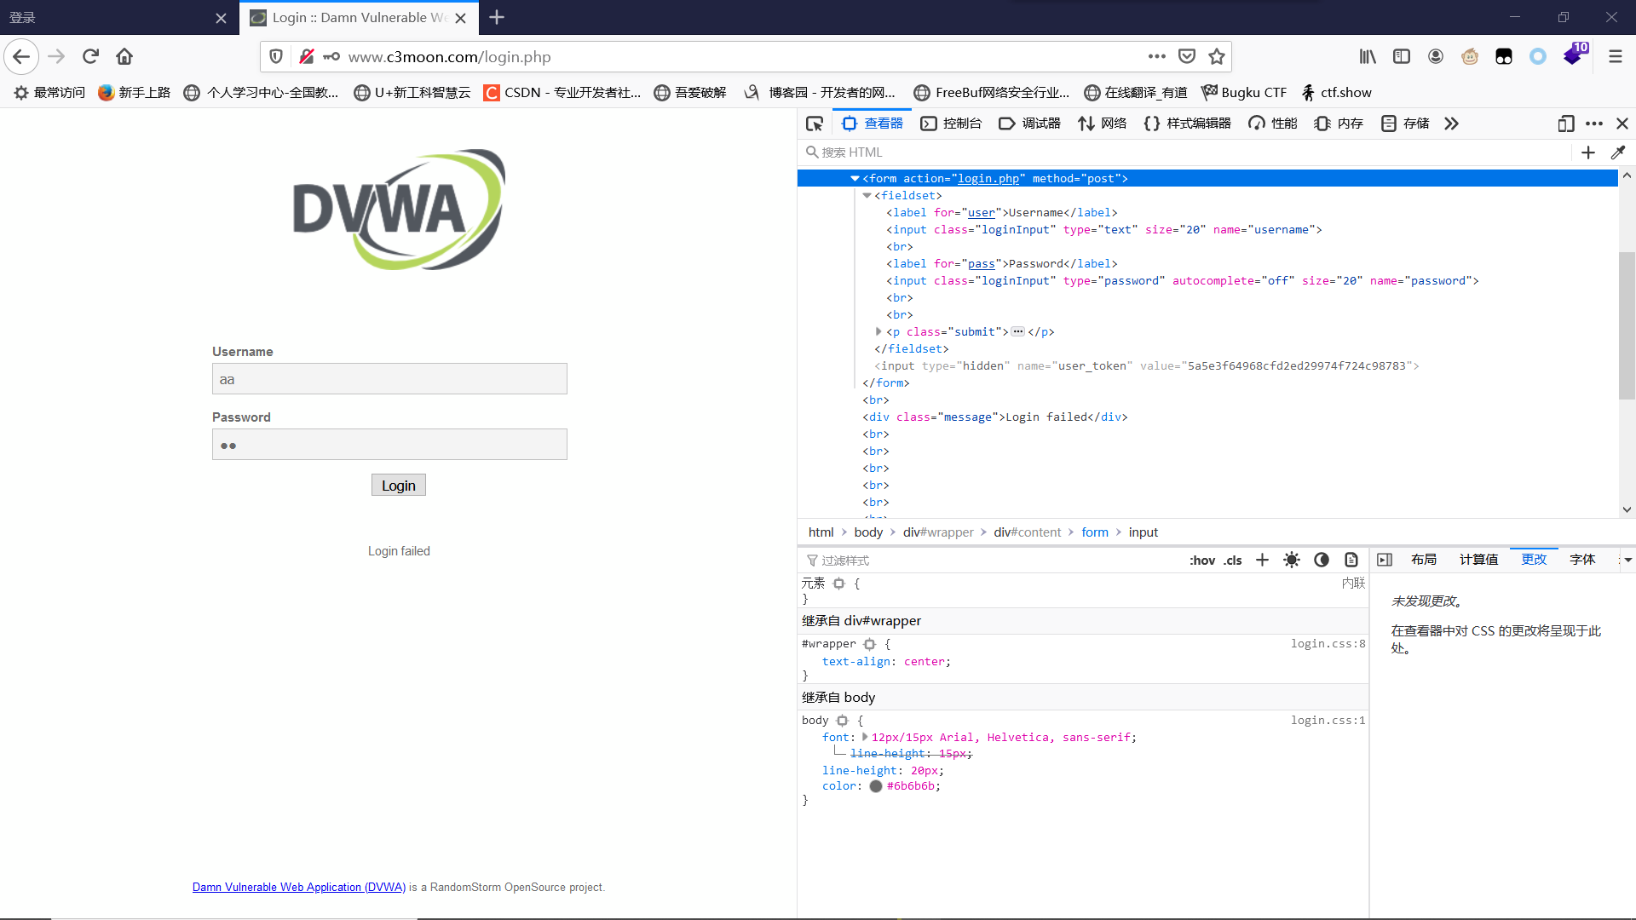Viewport: 1636px width, 920px height.
Task: Add a new HTML node with plus icon
Action: [x=1588, y=152]
